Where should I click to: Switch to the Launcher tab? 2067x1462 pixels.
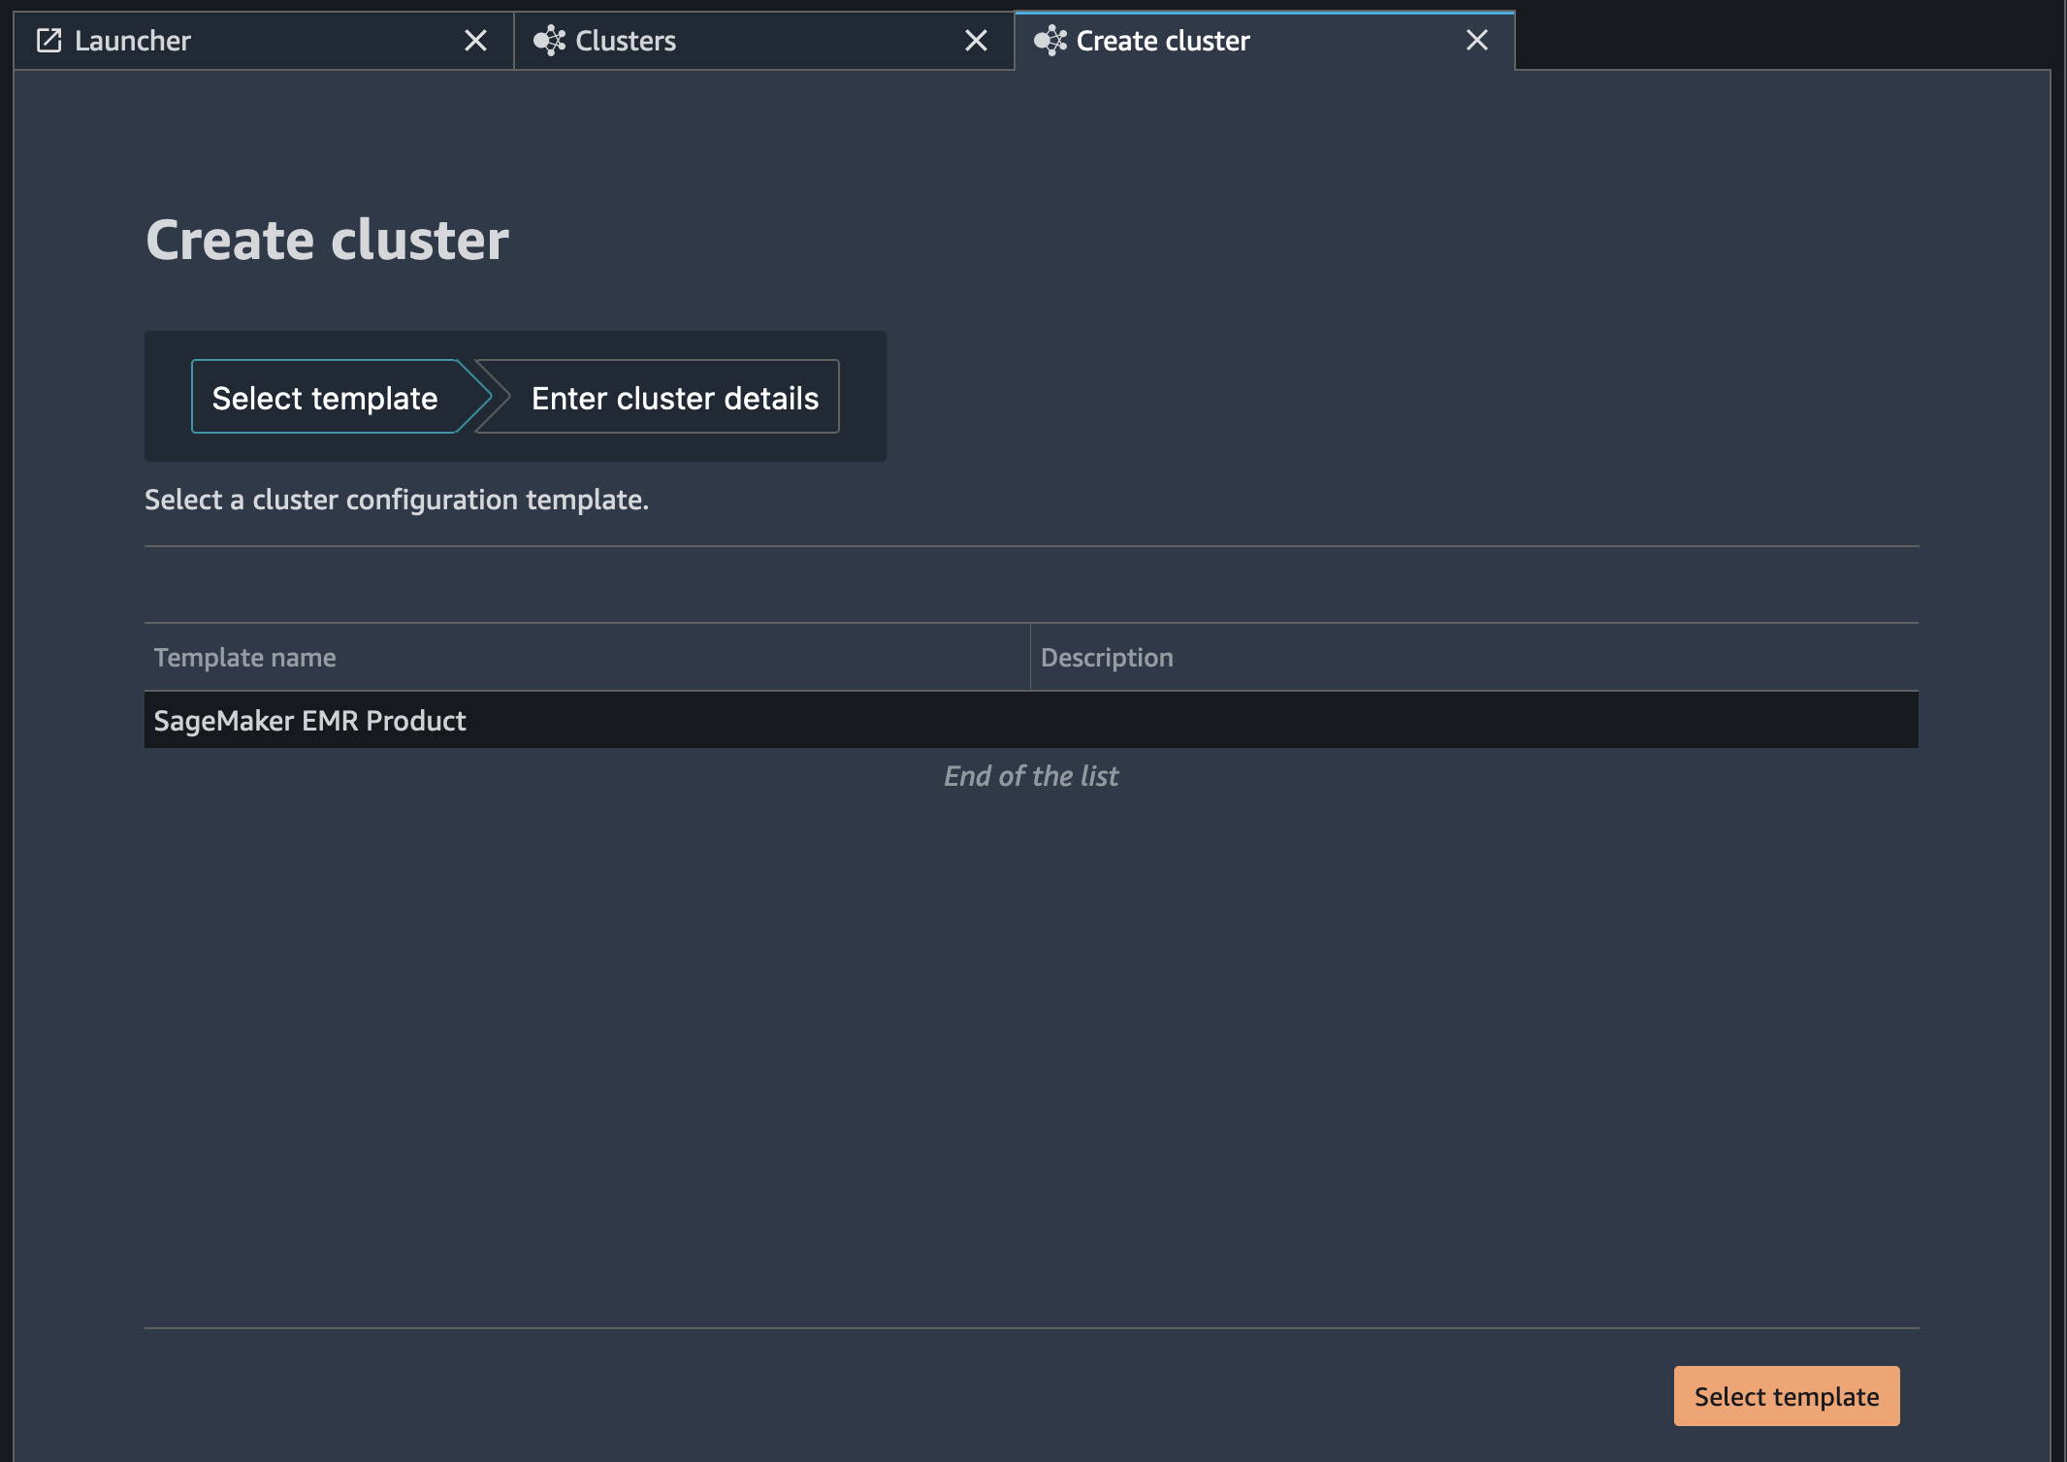[133, 41]
